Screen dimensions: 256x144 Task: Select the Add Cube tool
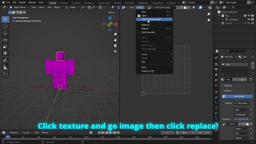(5, 75)
